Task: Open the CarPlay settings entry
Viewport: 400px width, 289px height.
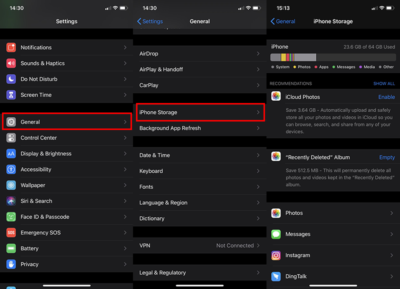Action: pos(200,85)
